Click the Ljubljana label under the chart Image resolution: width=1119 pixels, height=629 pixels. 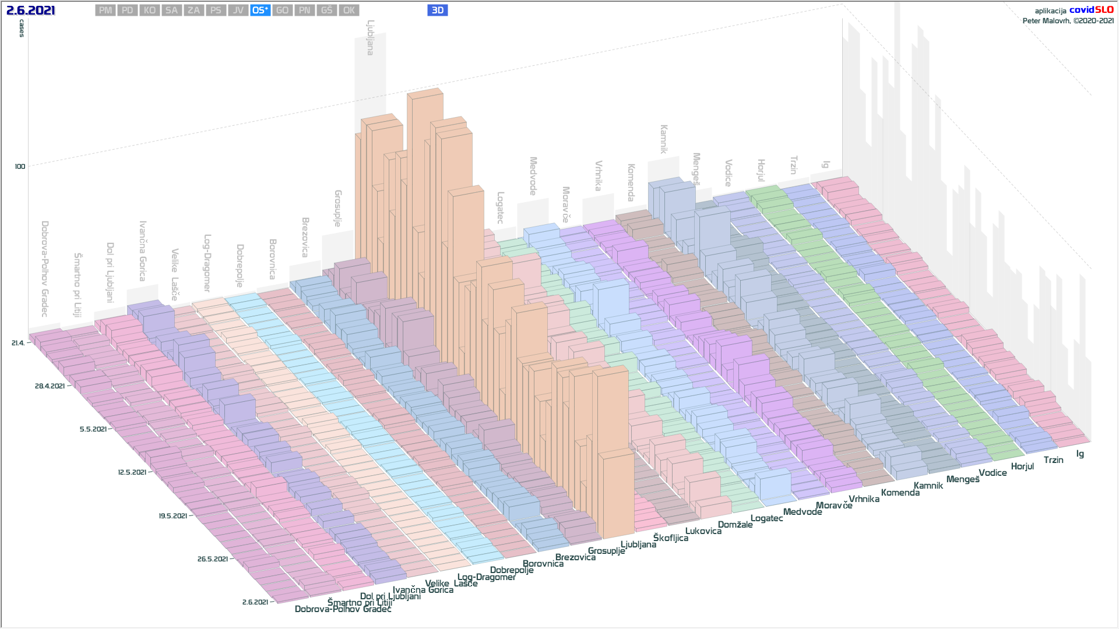[x=638, y=545]
